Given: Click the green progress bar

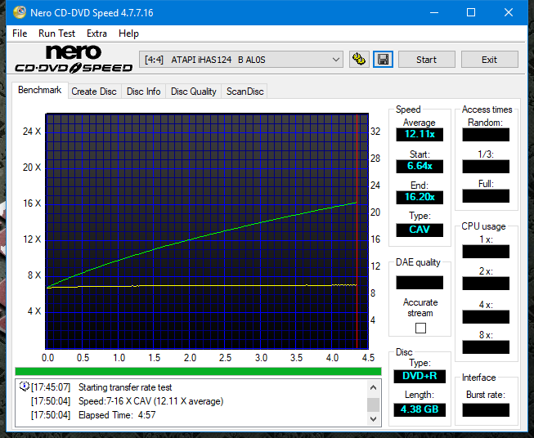Looking at the screenshot, I should tap(198, 371).
